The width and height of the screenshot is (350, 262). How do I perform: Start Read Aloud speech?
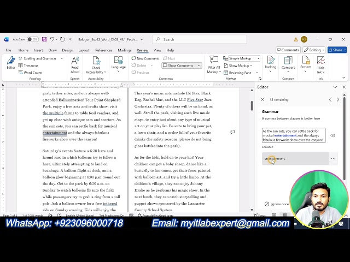[75, 65]
